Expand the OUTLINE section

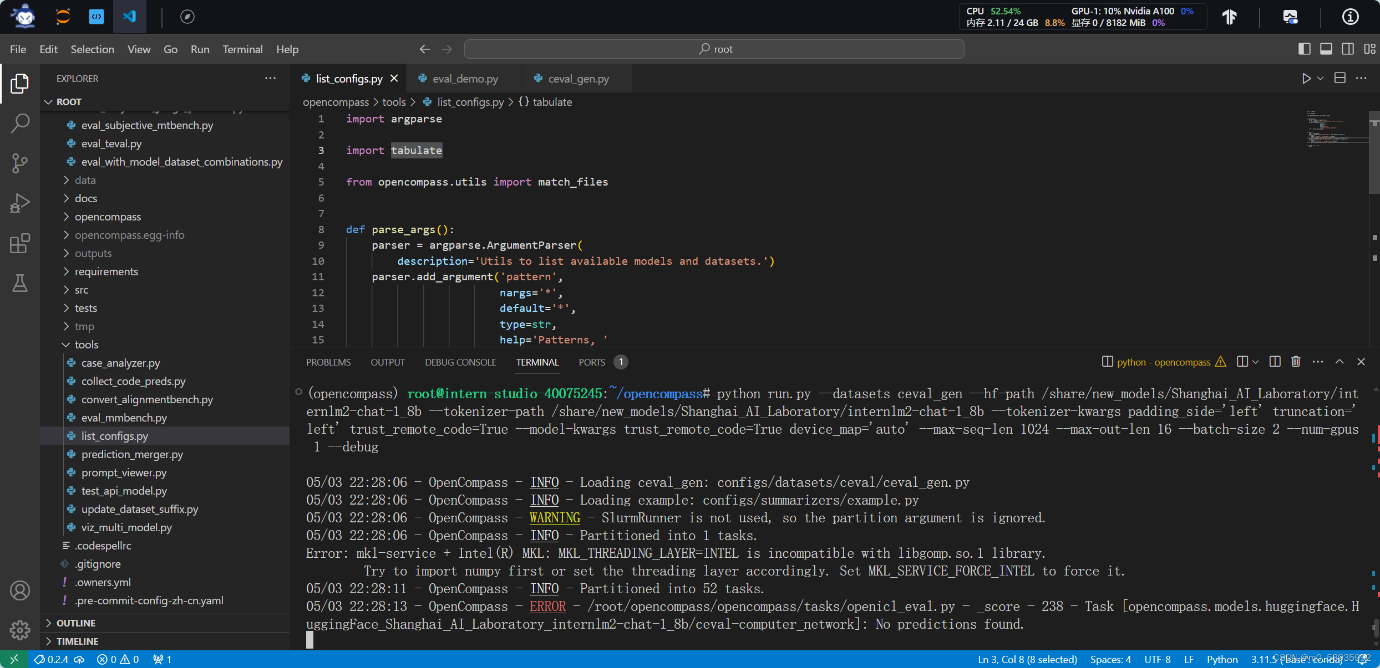(x=76, y=623)
